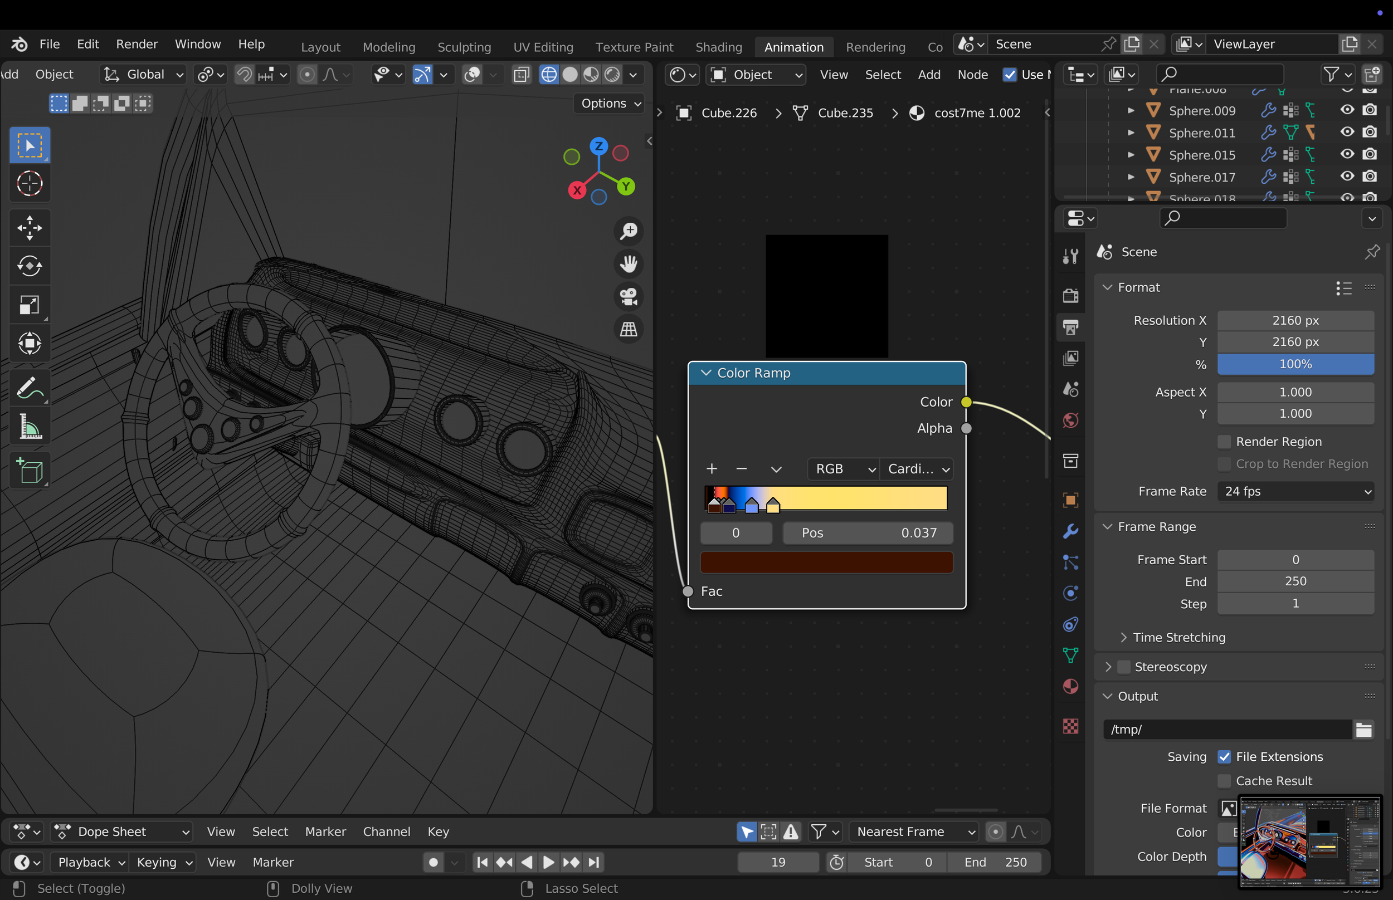
Task: Open the Render menu
Action: point(137,45)
